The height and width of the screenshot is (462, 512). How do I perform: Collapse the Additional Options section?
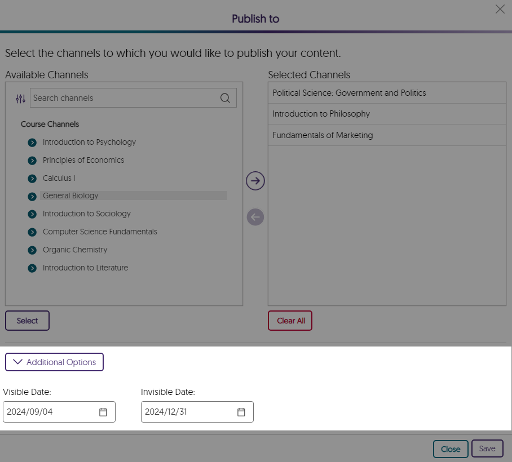54,362
